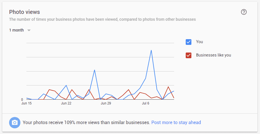Viewport: 260px width, 134px height.
Task: Click the rightmost red peak on chart
Action: click(168, 87)
